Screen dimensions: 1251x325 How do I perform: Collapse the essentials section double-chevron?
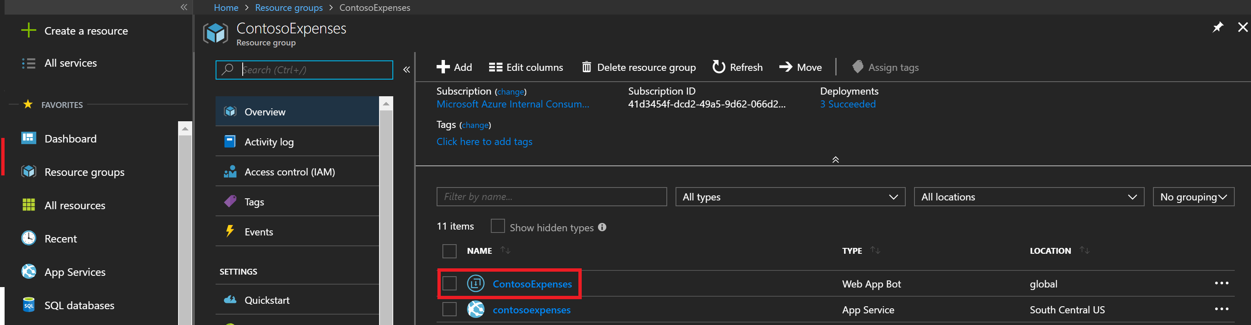coord(835,160)
